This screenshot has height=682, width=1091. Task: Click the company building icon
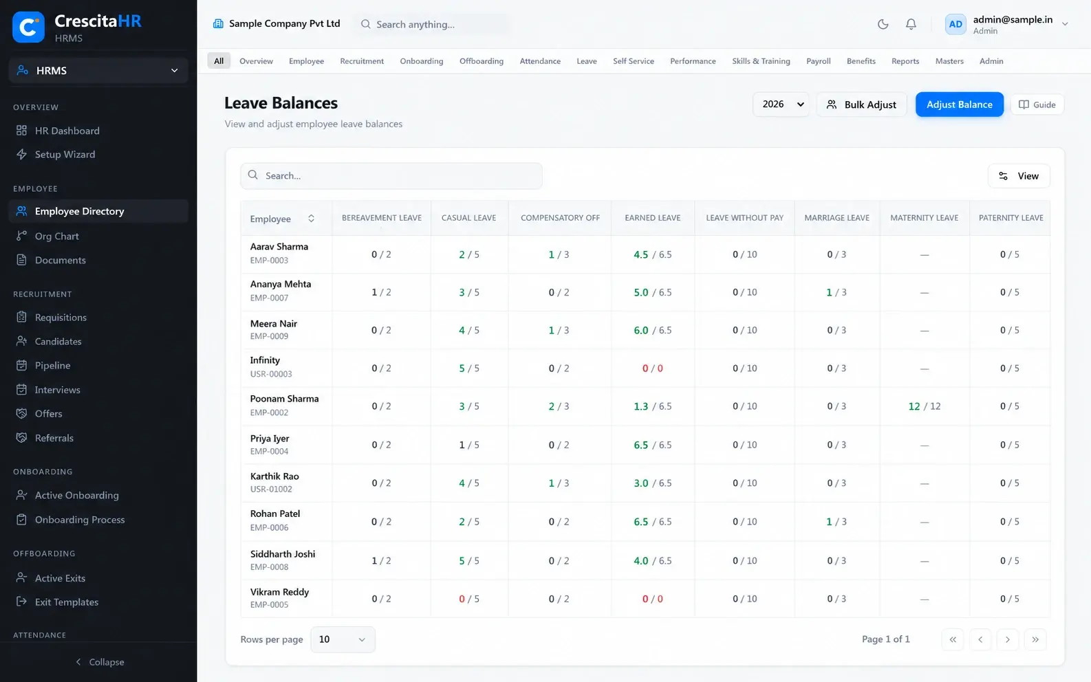click(218, 23)
